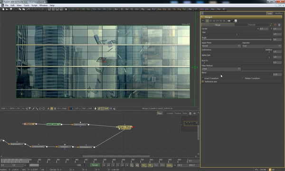Create a new composition from toolbar

[x=3, y=9]
